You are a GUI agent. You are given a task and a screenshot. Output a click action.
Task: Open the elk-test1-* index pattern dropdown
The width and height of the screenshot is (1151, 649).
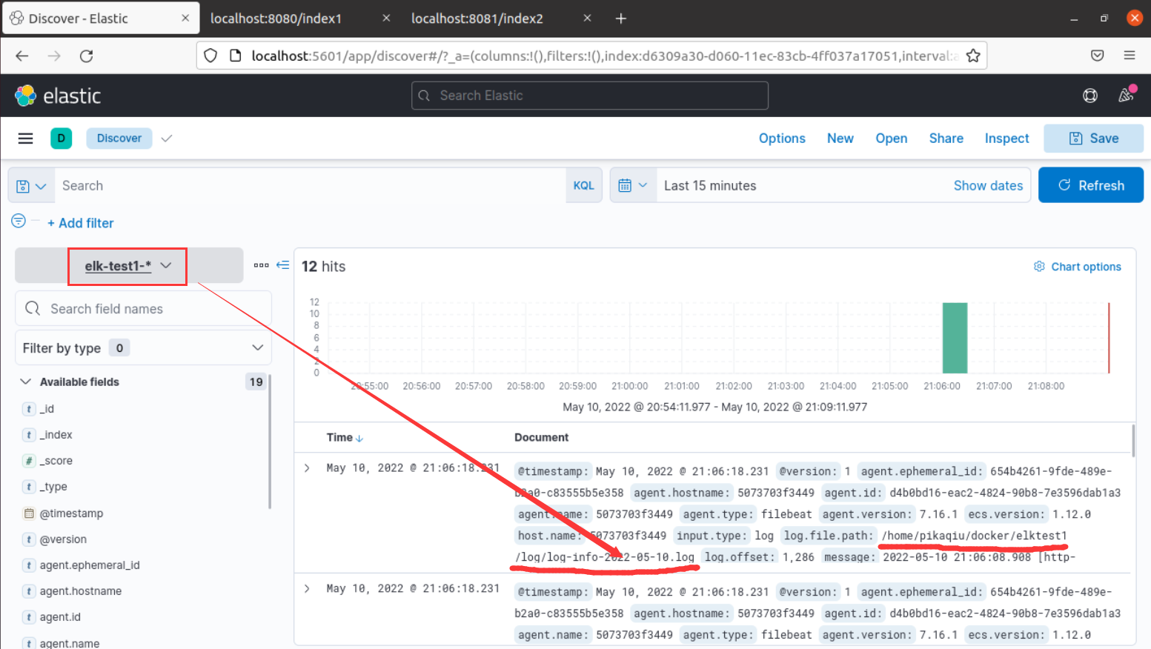click(127, 266)
